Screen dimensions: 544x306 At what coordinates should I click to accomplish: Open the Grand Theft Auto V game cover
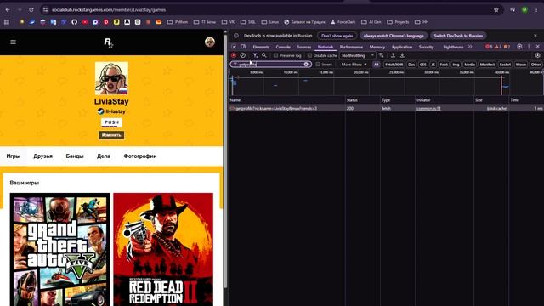tap(59, 249)
